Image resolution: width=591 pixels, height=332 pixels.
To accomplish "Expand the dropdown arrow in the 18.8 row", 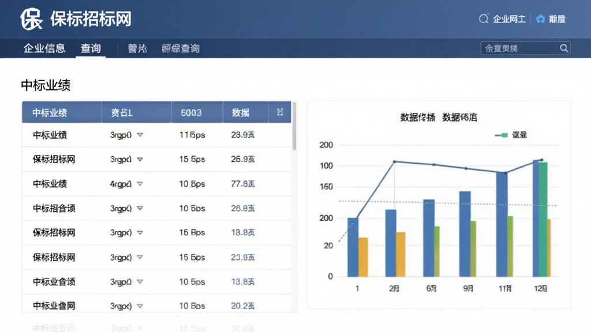I will [x=140, y=233].
